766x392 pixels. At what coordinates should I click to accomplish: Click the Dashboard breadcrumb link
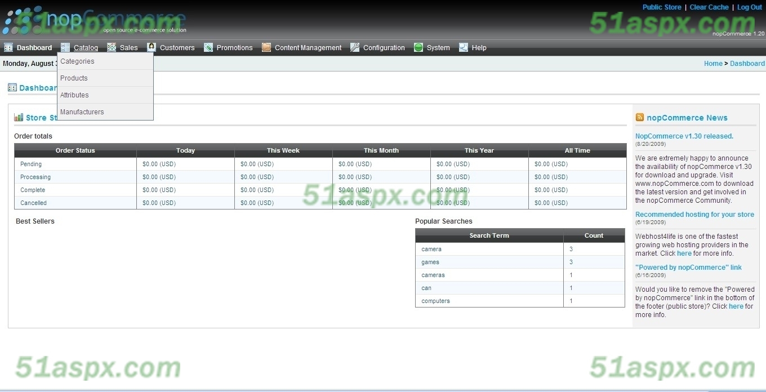pyautogui.click(x=747, y=64)
